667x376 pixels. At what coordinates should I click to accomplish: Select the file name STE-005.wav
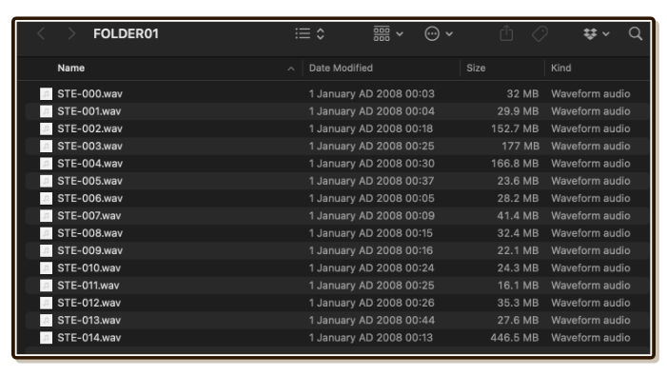[89, 181]
